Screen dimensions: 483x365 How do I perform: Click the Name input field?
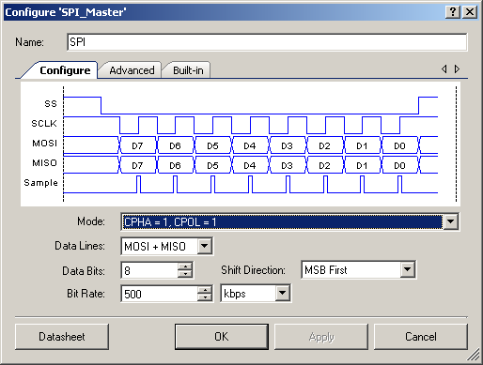(x=267, y=42)
